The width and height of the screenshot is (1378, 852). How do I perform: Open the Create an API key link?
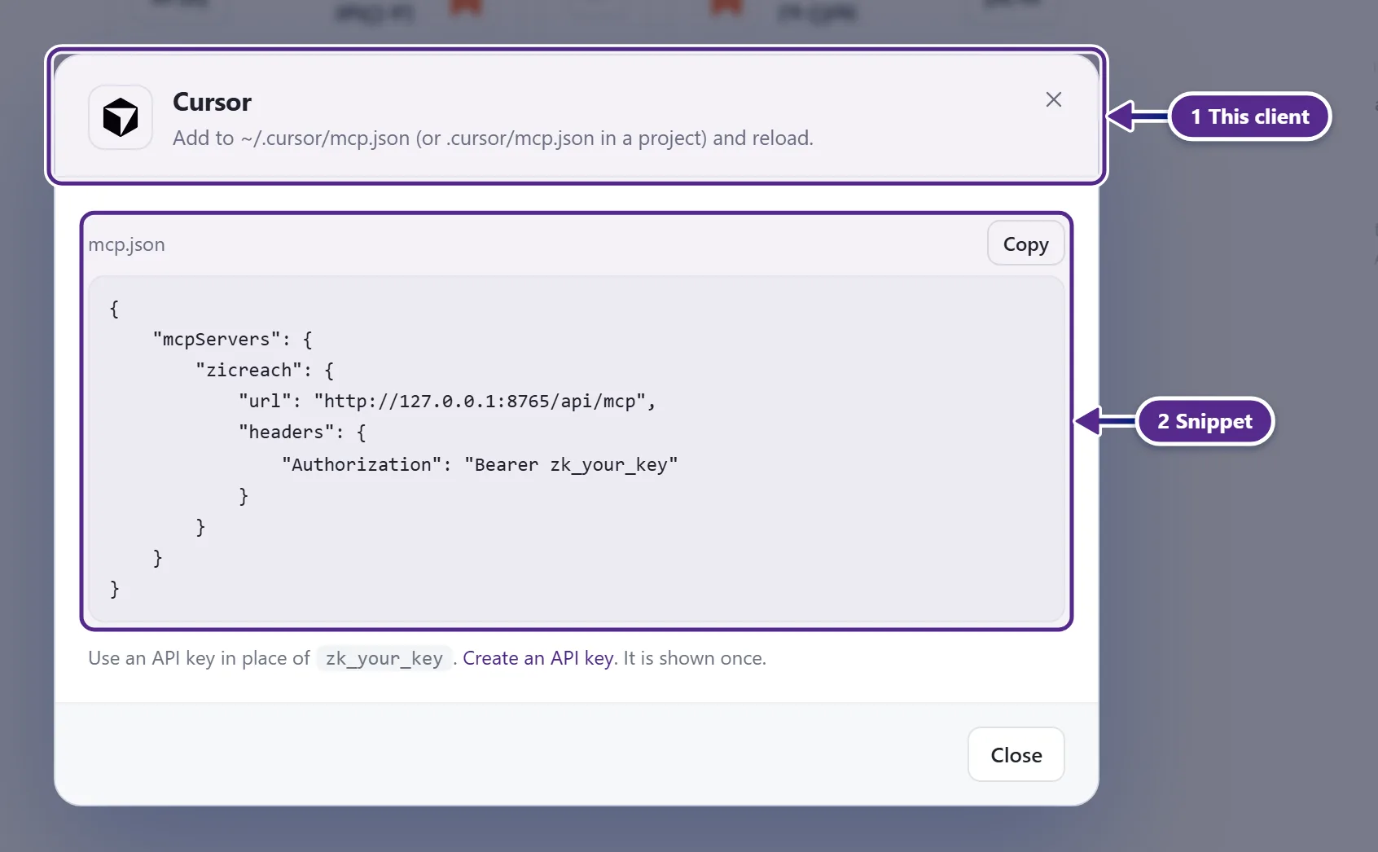coord(538,658)
